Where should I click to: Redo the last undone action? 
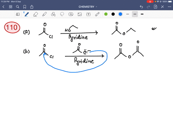[x=148, y=7]
